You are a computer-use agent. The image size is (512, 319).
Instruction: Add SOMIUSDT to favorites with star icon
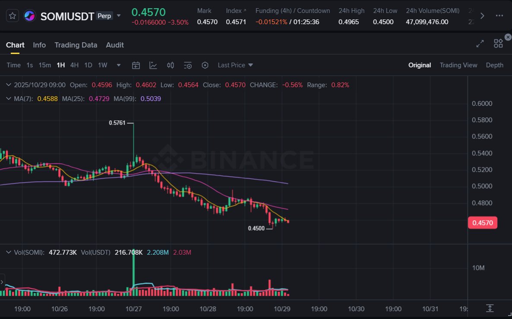13,16
